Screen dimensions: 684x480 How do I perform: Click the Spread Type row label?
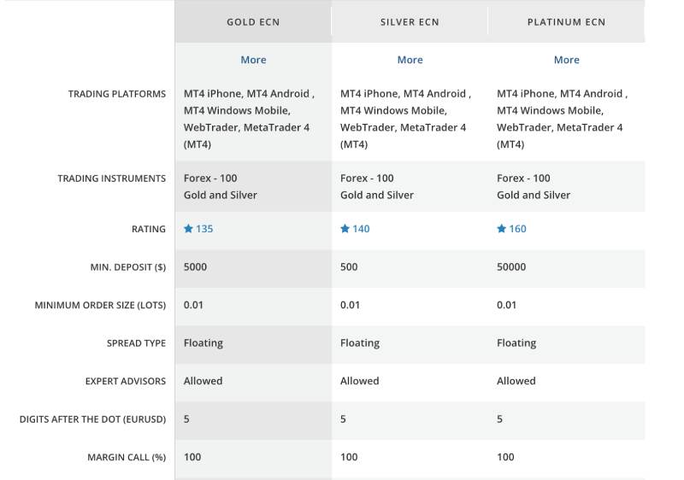(x=136, y=343)
